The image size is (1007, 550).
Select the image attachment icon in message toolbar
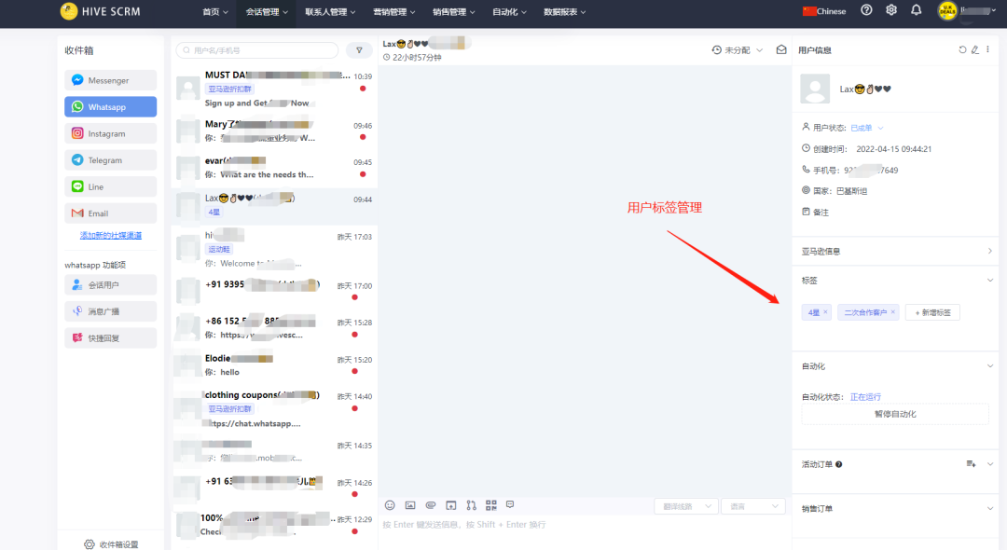[x=410, y=504]
